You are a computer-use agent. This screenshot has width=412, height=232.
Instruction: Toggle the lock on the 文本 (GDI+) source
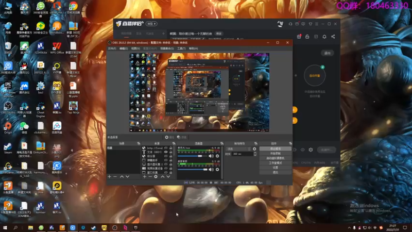click(171, 152)
